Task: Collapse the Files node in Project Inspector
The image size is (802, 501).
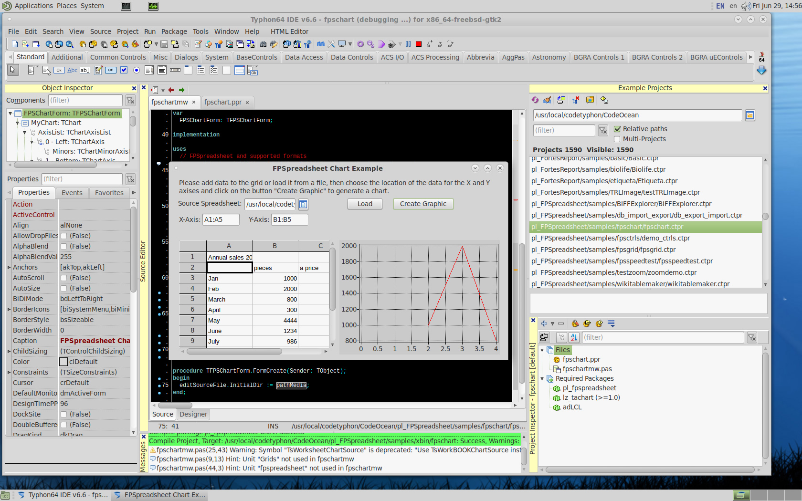Action: (542, 350)
